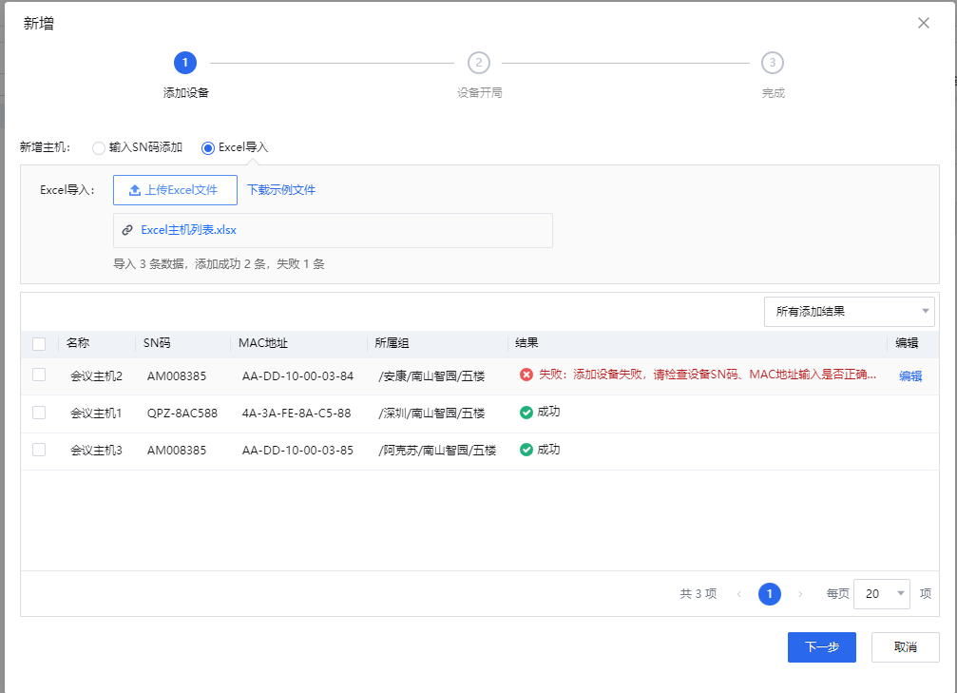The width and height of the screenshot is (957, 693).
Task: Click the red failure icon for 会议主机2
Action: 526,375
